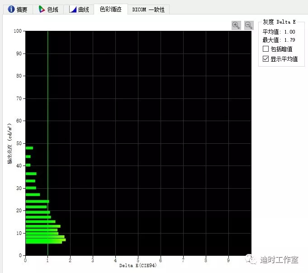Click the 最大值: 1.79 readout
The height and width of the screenshot is (273, 308).
tap(279, 40)
